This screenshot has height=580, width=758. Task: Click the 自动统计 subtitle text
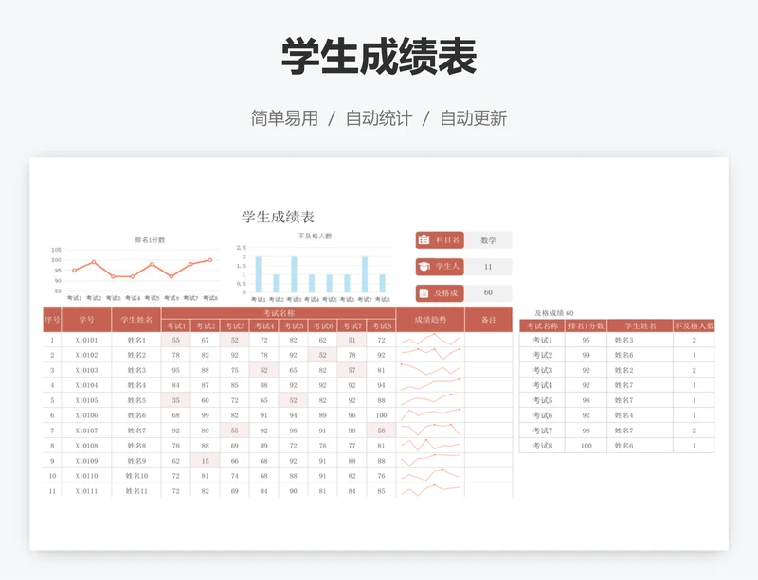(x=379, y=118)
